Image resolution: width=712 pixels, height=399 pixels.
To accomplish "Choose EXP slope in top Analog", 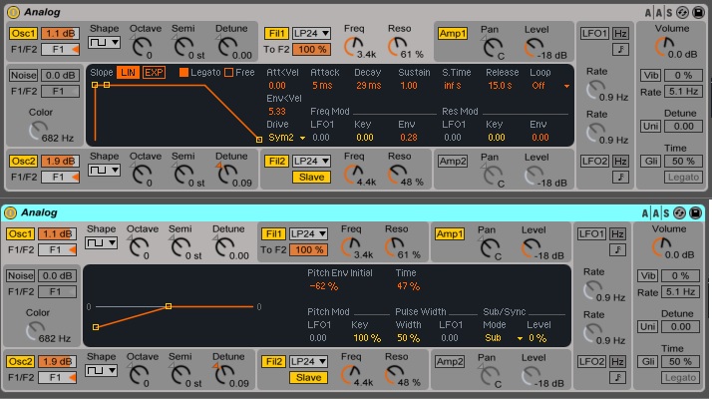I will coord(154,72).
